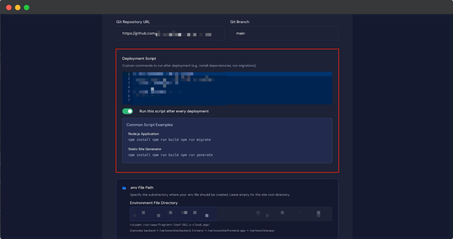Click line number 2 in editor gutter
The image size is (453, 239).
(x=128, y=79)
